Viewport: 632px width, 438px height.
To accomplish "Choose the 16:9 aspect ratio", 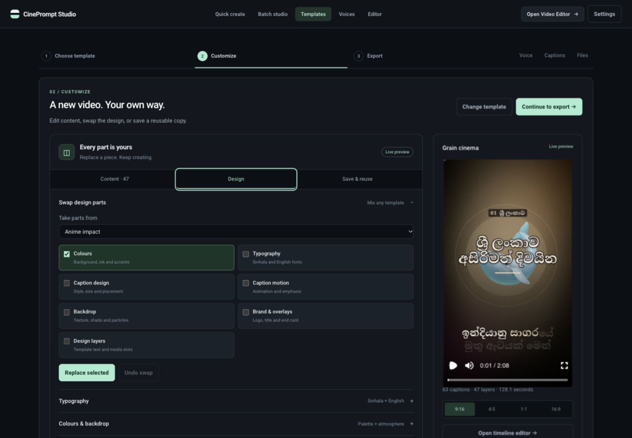I will tap(556, 409).
